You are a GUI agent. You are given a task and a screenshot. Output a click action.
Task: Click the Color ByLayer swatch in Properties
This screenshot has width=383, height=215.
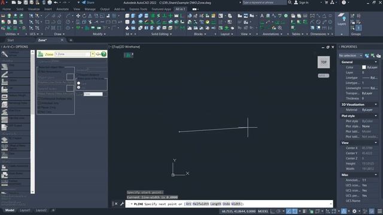tap(364, 67)
